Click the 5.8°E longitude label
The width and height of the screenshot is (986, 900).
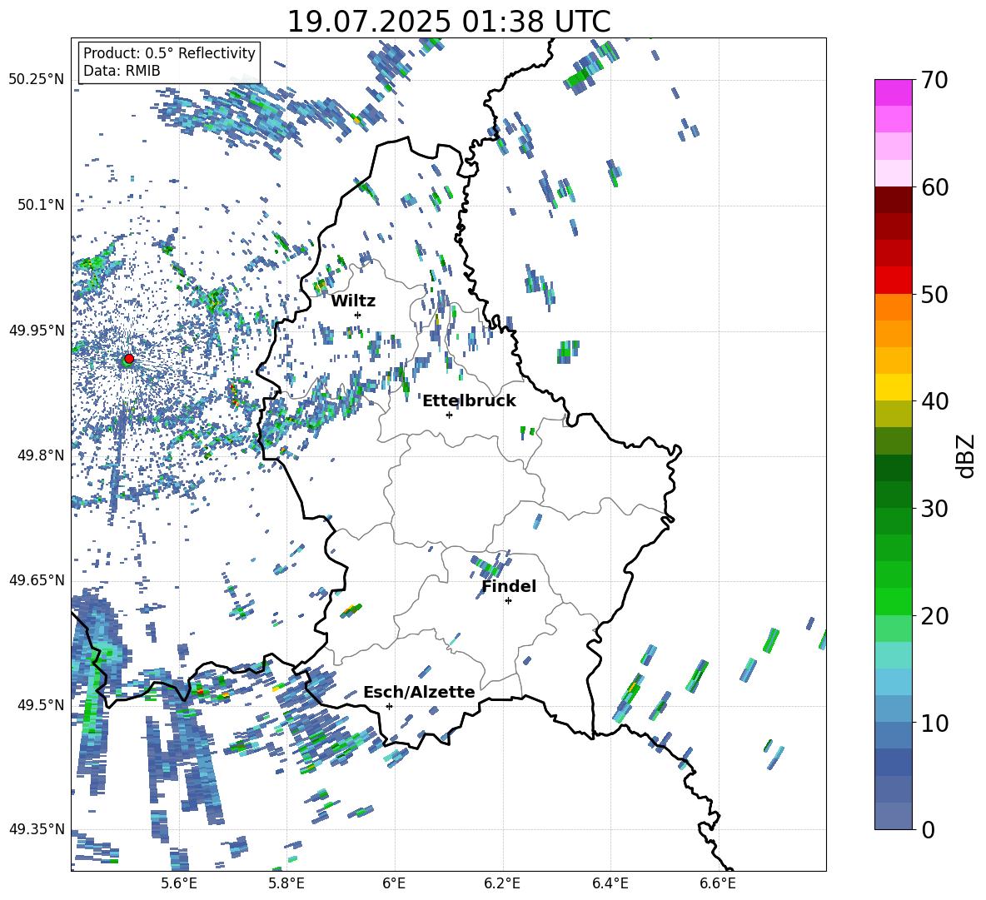coord(286,883)
